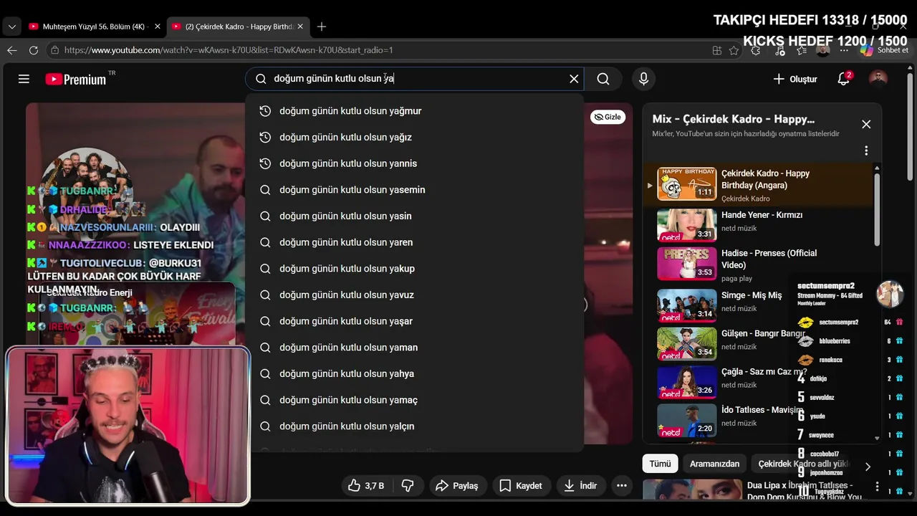Image resolution: width=917 pixels, height=516 pixels.
Task: Share video with Paylaş button
Action: [x=456, y=486]
